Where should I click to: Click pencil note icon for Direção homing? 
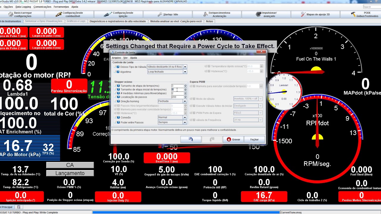pos(115,101)
